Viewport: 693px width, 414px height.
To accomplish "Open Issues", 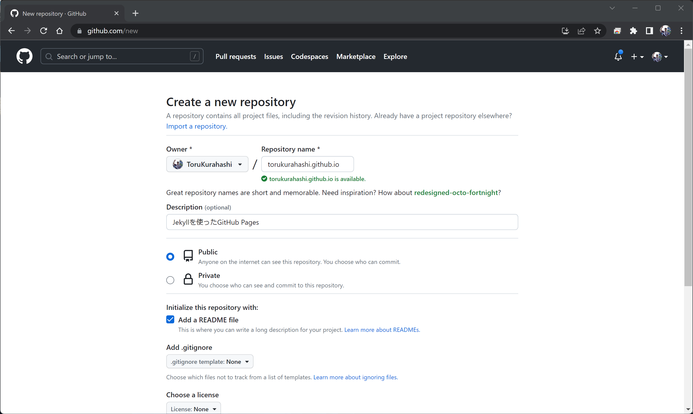I will click(x=273, y=57).
